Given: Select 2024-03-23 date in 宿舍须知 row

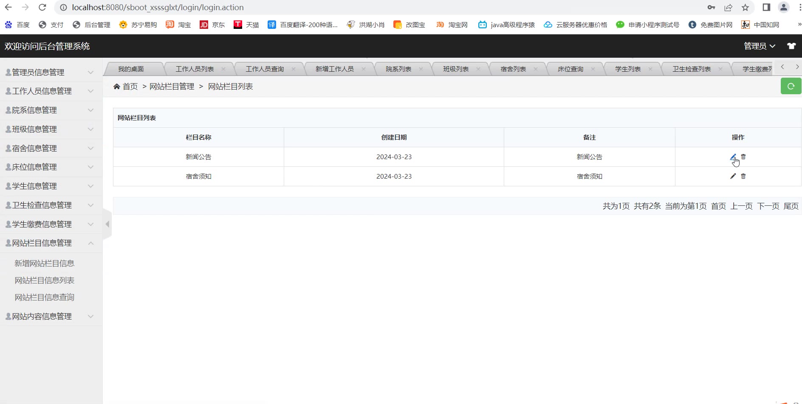Looking at the screenshot, I should 394,176.
